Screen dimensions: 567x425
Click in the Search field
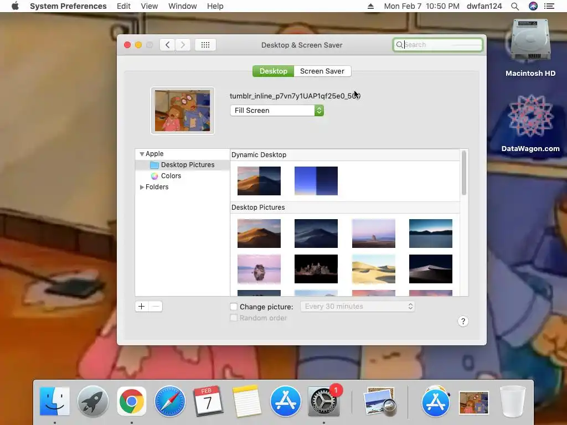438,45
